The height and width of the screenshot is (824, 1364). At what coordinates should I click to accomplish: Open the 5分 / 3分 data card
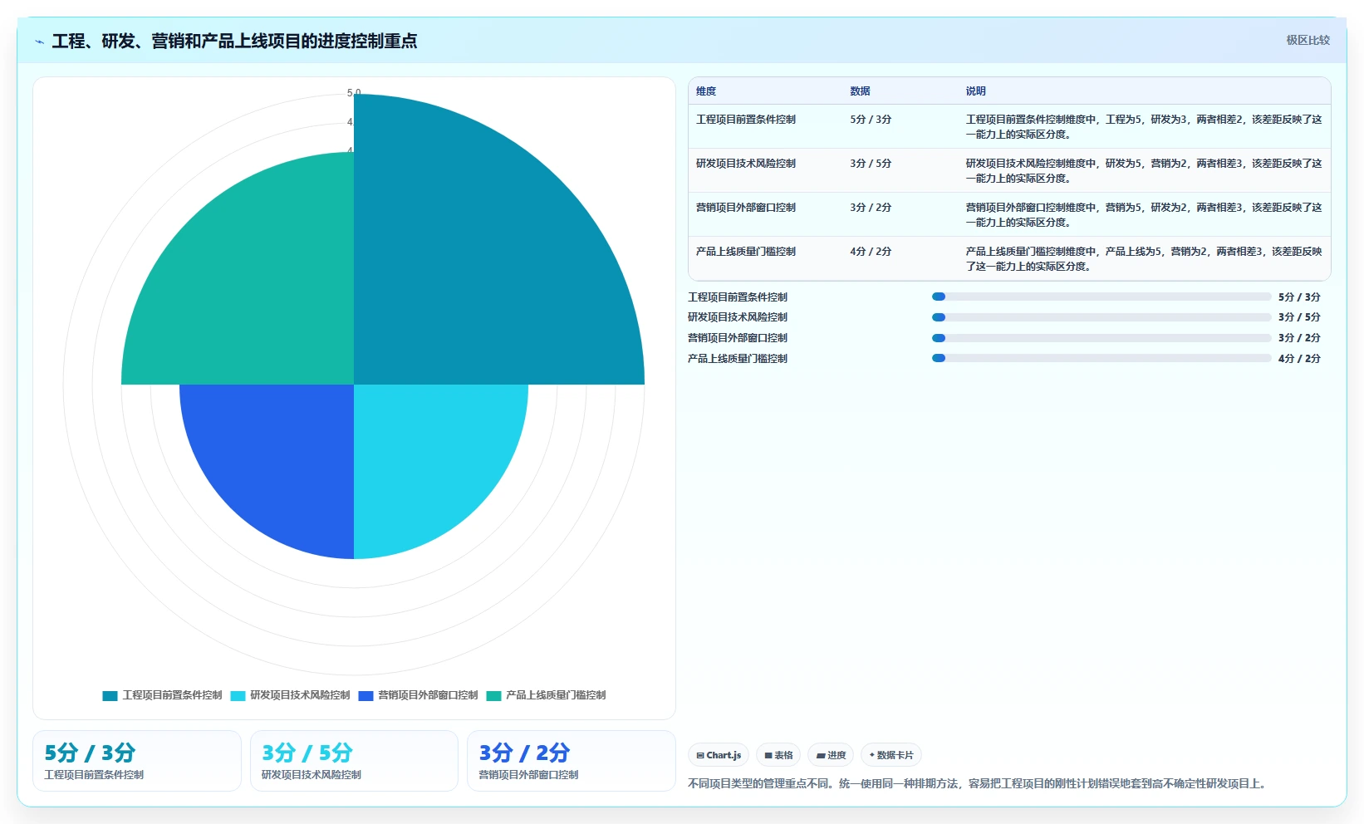point(137,761)
